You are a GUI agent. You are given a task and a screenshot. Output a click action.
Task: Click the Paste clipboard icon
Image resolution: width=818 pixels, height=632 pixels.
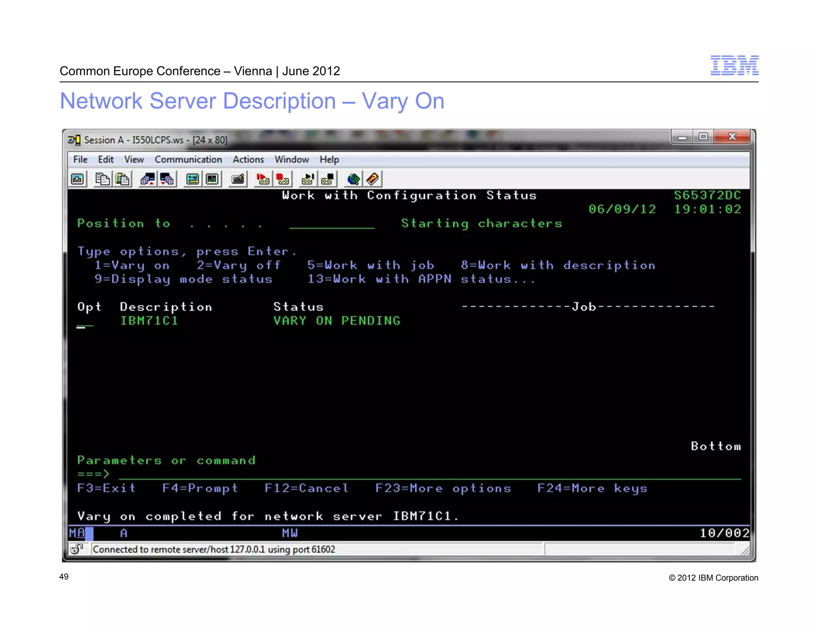[122, 179]
